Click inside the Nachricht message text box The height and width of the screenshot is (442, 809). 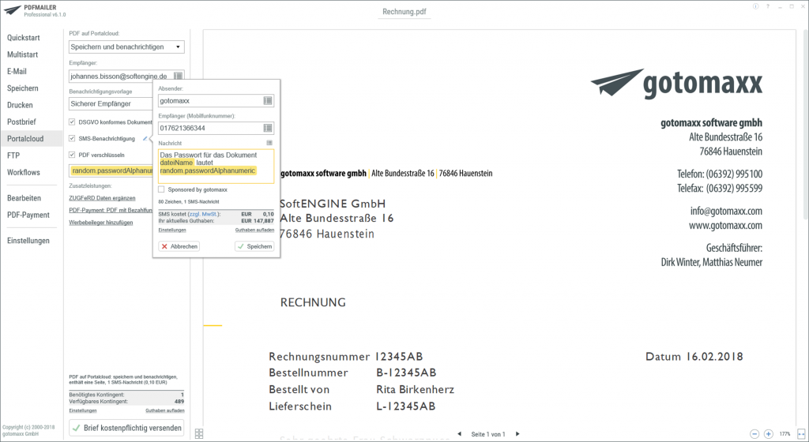click(216, 167)
